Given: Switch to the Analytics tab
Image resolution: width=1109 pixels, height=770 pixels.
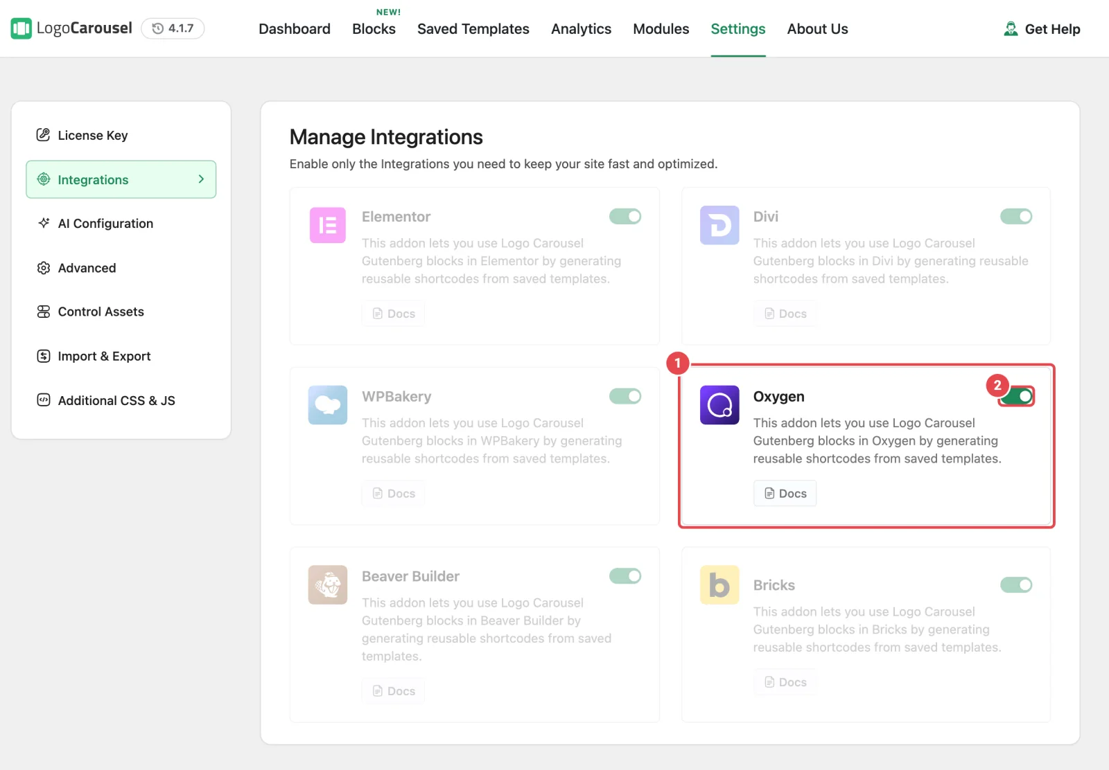Looking at the screenshot, I should point(581,29).
